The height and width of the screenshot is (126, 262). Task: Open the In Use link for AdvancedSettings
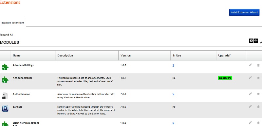(174, 65)
